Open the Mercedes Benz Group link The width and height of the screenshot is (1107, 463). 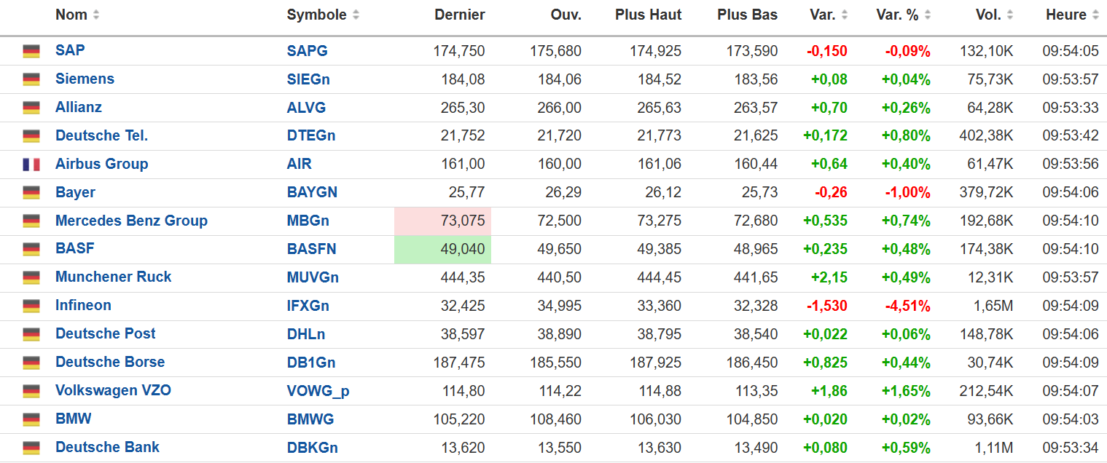(131, 221)
